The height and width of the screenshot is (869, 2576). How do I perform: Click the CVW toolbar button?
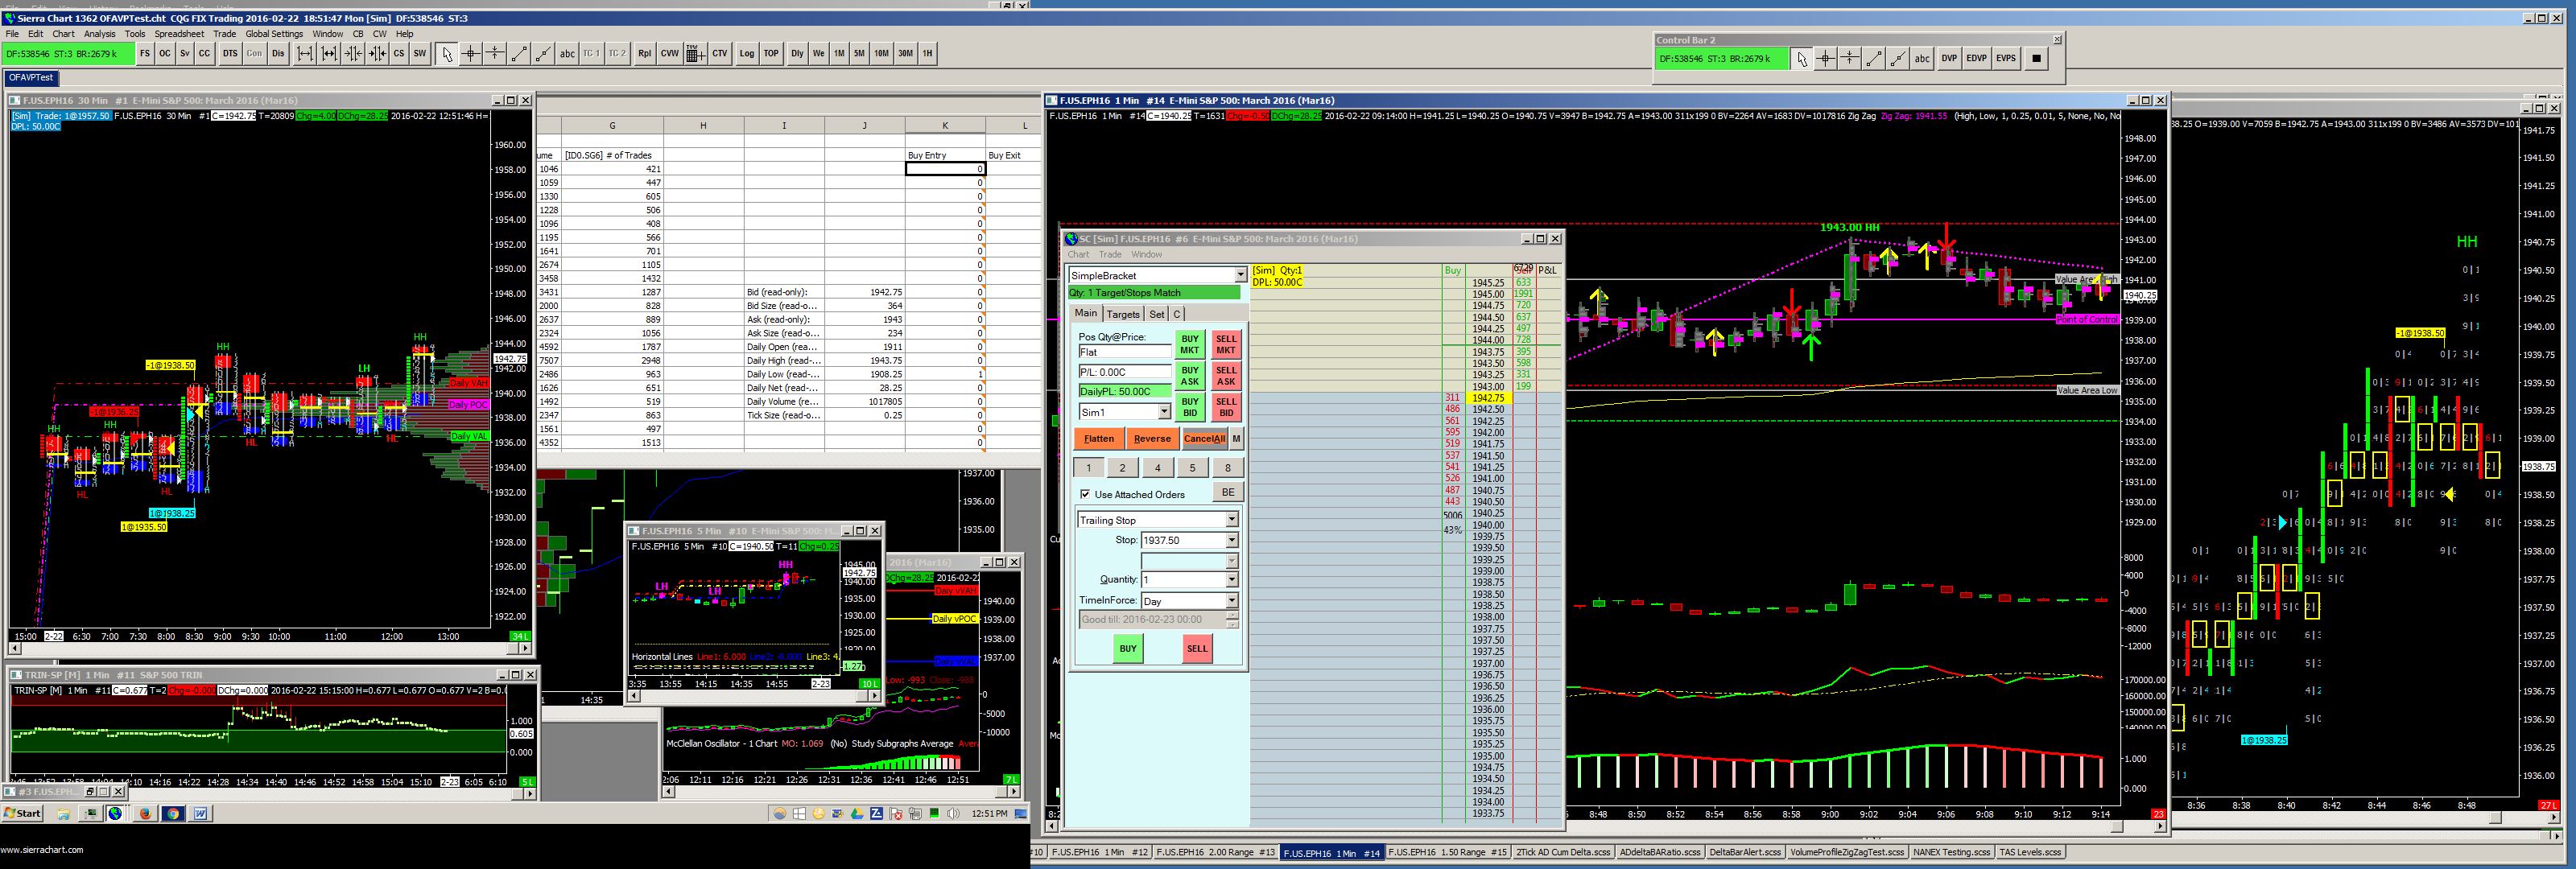click(670, 54)
